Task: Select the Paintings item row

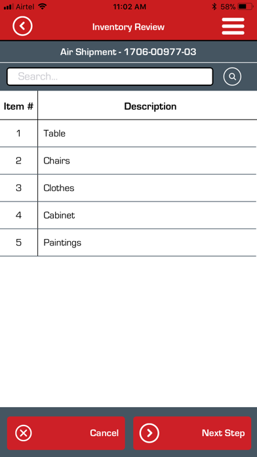Action: coord(128,242)
